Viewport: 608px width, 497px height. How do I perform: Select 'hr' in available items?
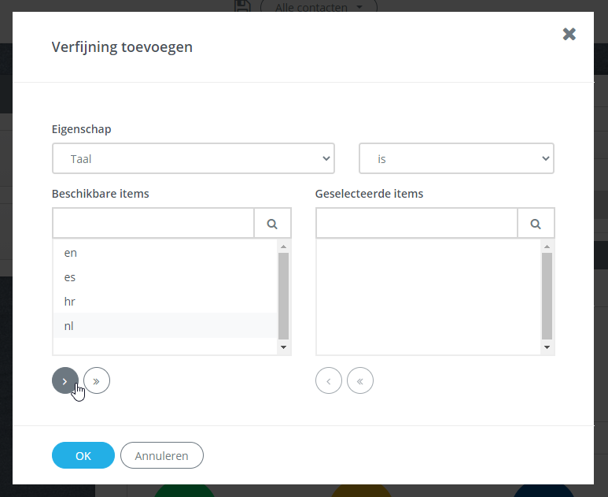[165, 302]
